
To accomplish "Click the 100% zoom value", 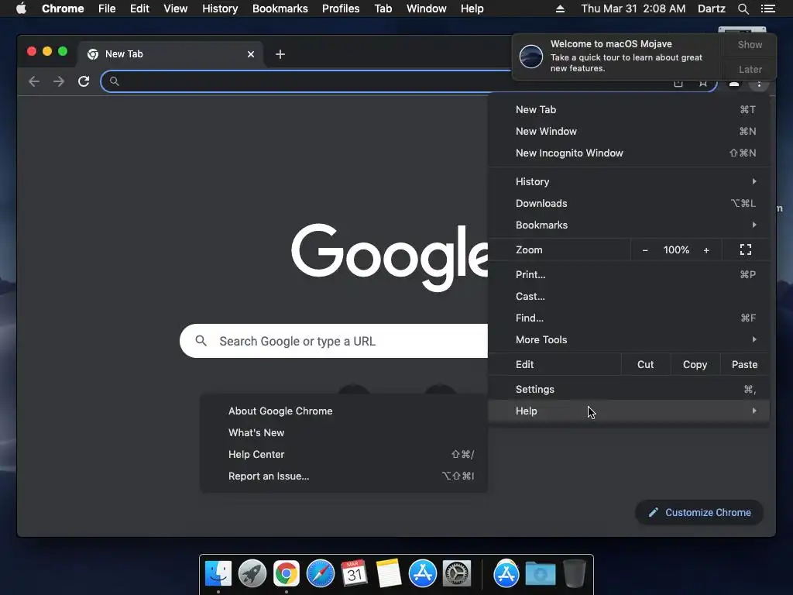I will [x=676, y=250].
